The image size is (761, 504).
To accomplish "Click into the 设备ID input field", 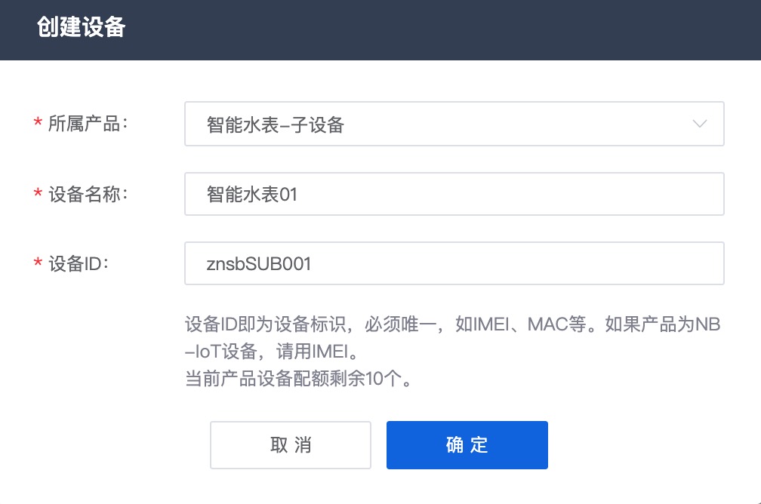I will [x=454, y=263].
